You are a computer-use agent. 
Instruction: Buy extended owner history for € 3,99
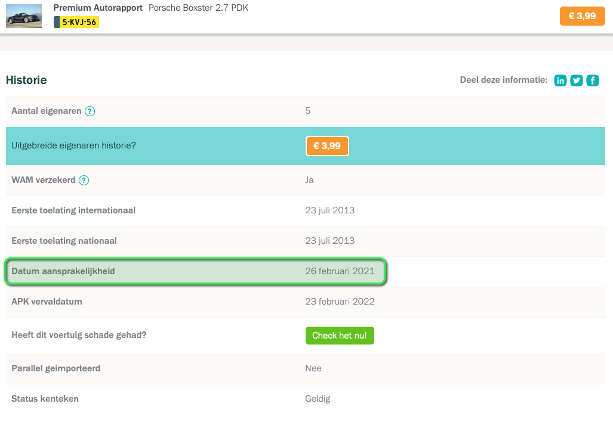pyautogui.click(x=327, y=146)
